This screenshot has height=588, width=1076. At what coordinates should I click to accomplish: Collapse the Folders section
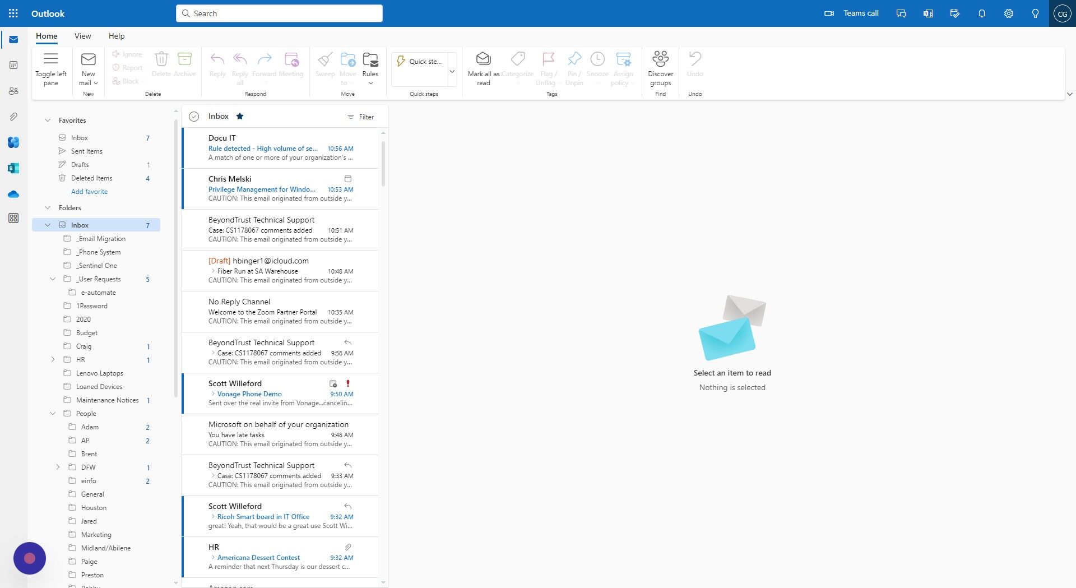[48, 207]
